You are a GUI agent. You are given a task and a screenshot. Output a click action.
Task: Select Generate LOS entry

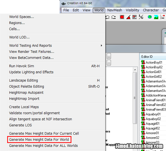(56, 125)
